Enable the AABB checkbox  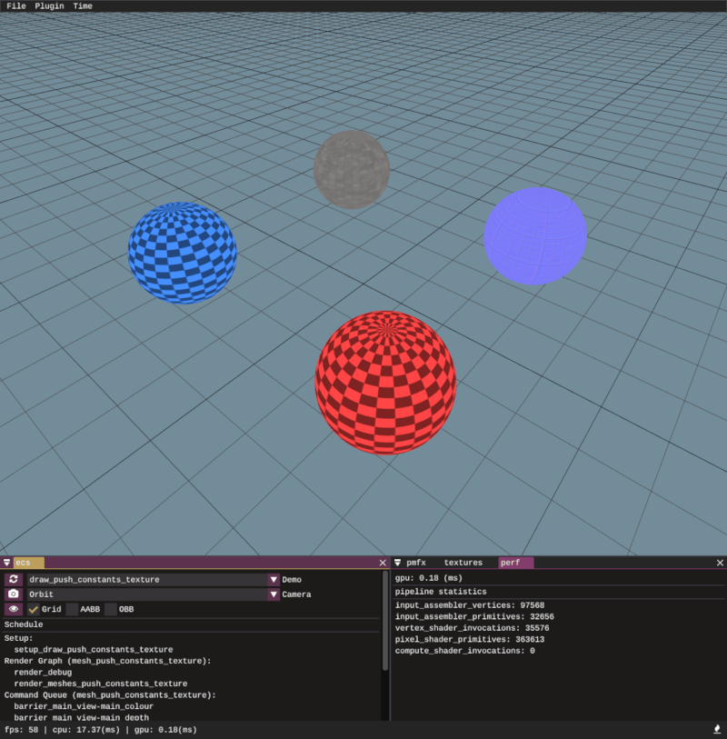pyautogui.click(x=72, y=609)
